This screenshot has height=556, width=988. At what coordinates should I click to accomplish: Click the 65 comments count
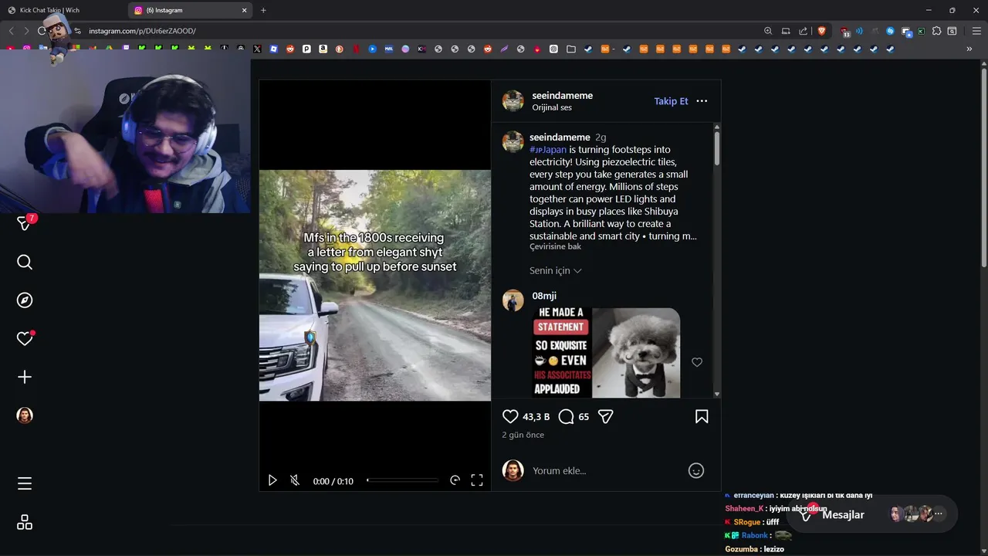[x=584, y=417]
